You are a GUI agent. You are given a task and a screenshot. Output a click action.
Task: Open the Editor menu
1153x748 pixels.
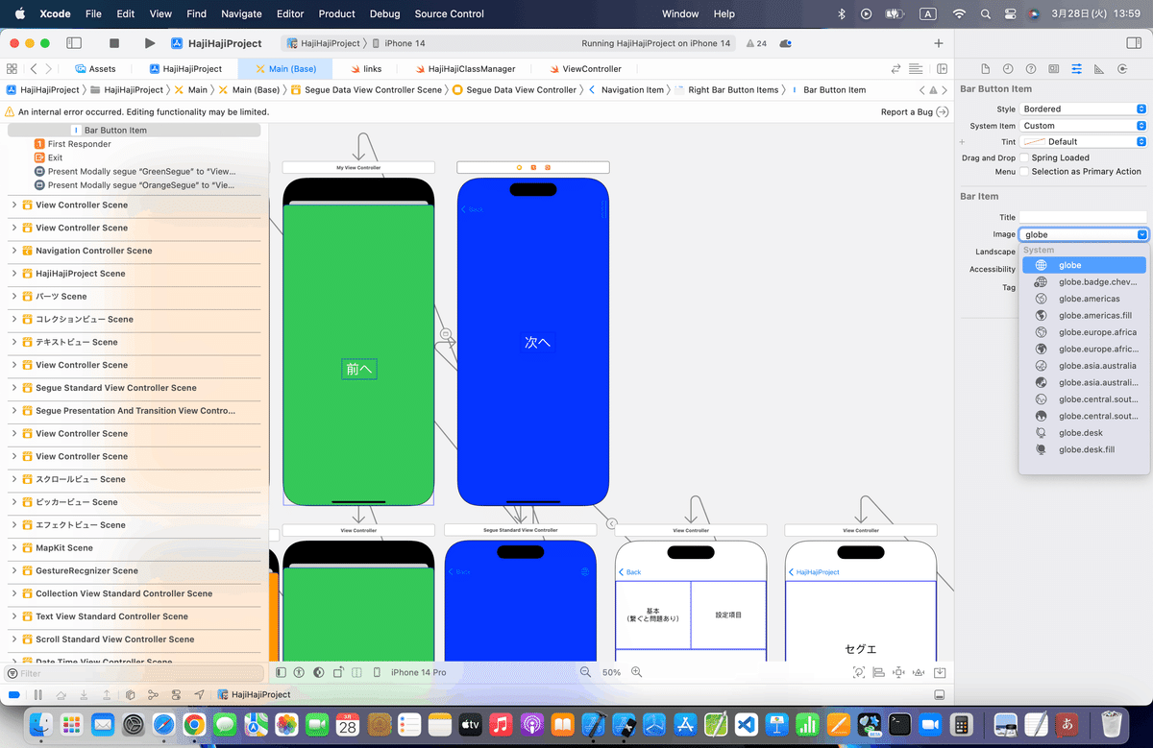[290, 13]
